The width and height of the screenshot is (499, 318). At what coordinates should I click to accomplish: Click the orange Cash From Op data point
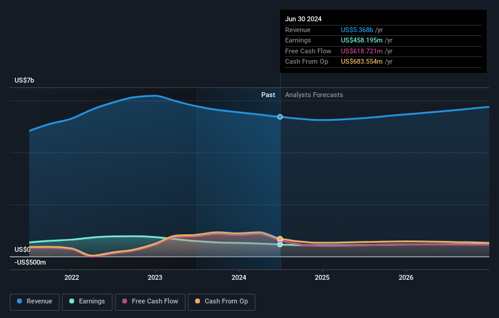(x=280, y=238)
